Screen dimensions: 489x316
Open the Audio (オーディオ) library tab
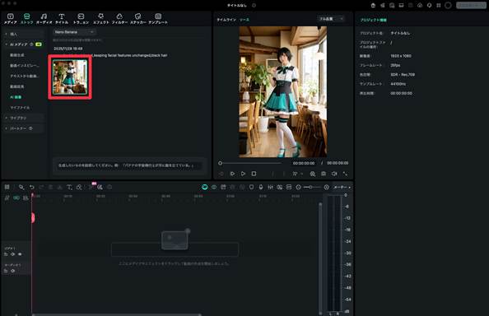(44, 19)
